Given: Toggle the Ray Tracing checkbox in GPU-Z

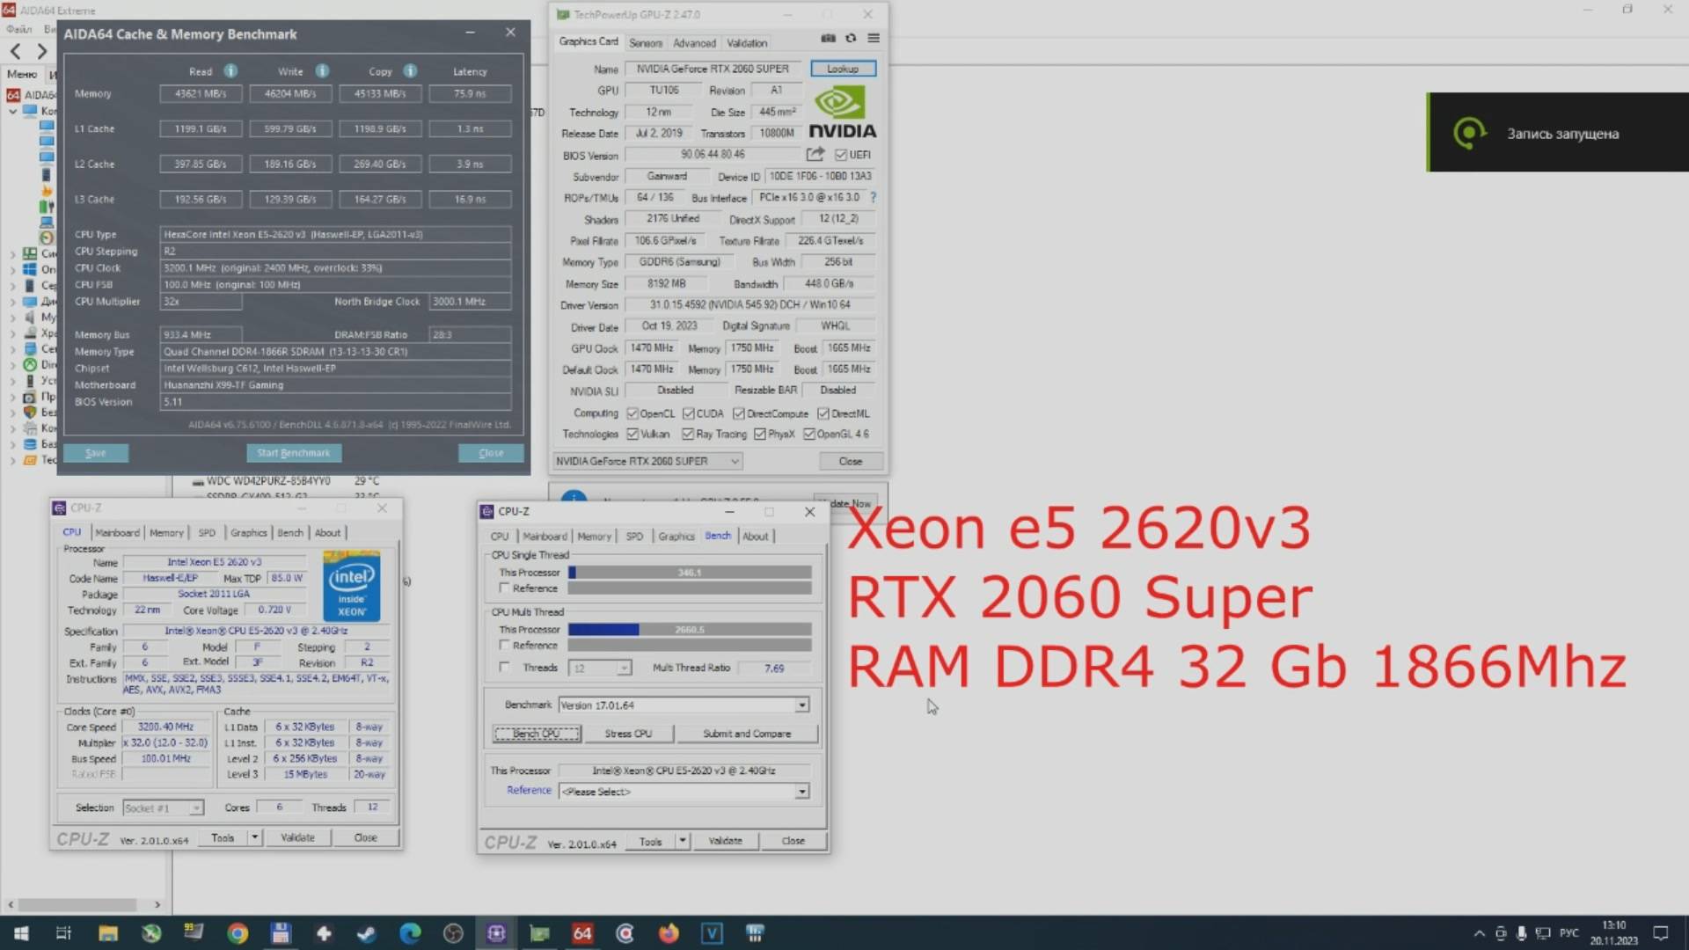Looking at the screenshot, I should (x=687, y=435).
